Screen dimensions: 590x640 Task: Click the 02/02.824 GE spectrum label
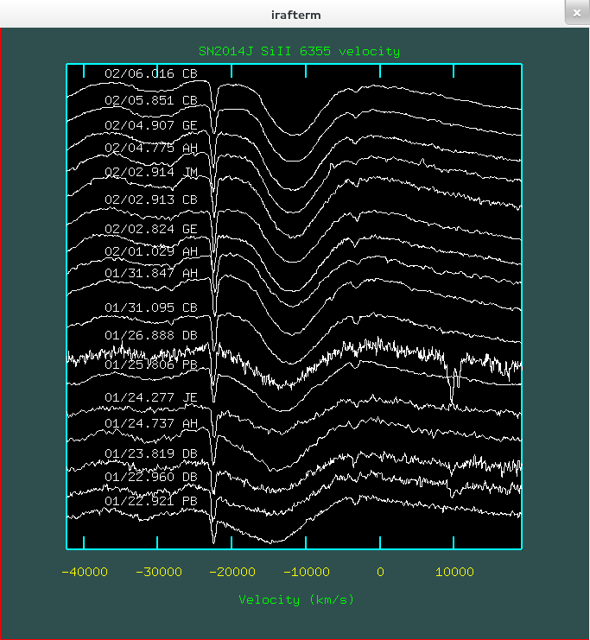(x=151, y=229)
